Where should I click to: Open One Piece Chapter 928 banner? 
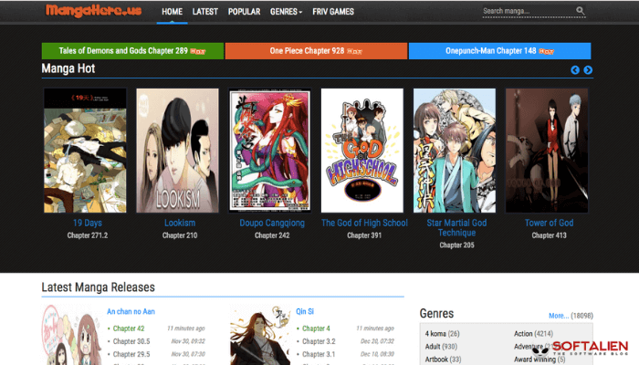[316, 51]
